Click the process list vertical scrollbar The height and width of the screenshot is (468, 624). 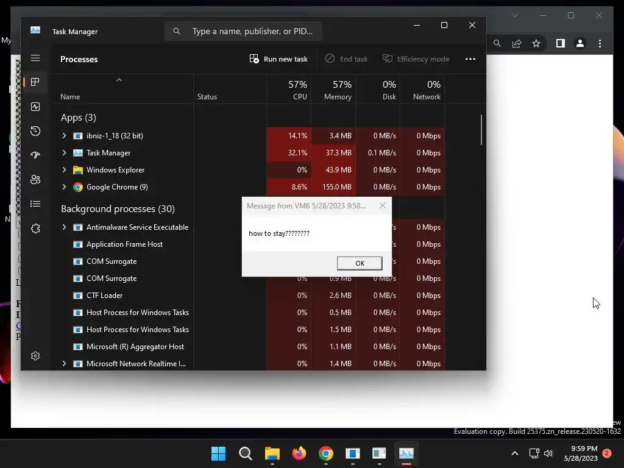pyautogui.click(x=481, y=130)
